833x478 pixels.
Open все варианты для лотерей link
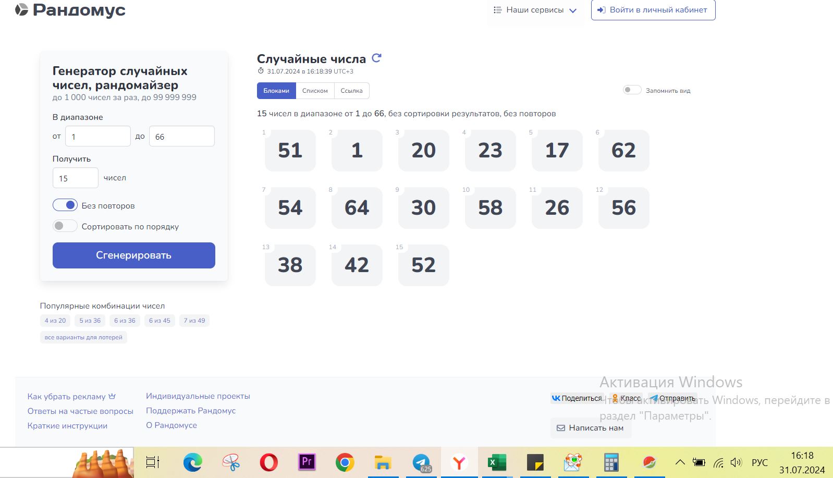pos(83,337)
